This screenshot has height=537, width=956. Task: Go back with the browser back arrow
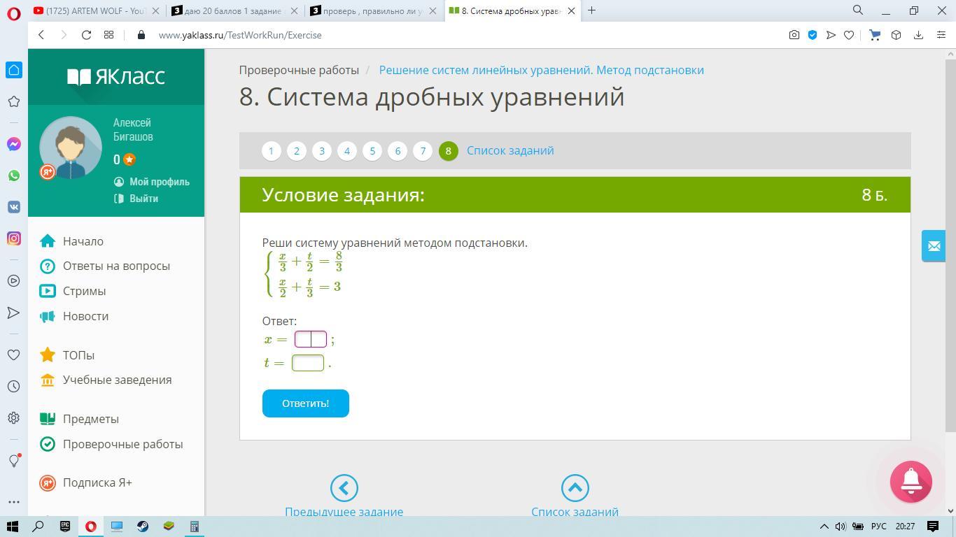tap(41, 35)
